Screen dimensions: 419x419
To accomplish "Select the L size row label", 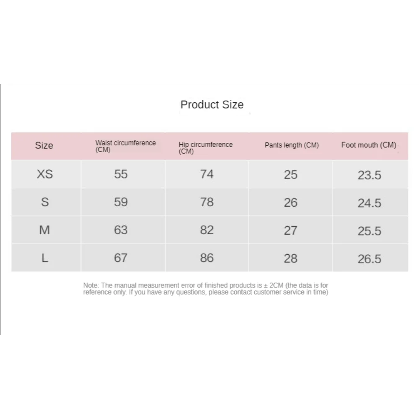I will pos(45,258).
